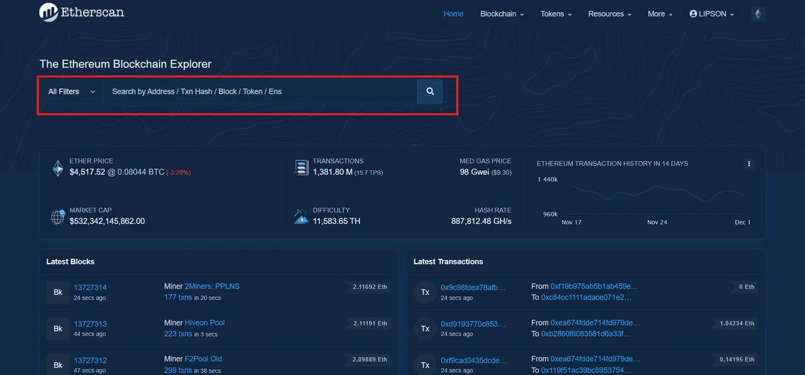Click the Market Cap globe icon

point(58,217)
